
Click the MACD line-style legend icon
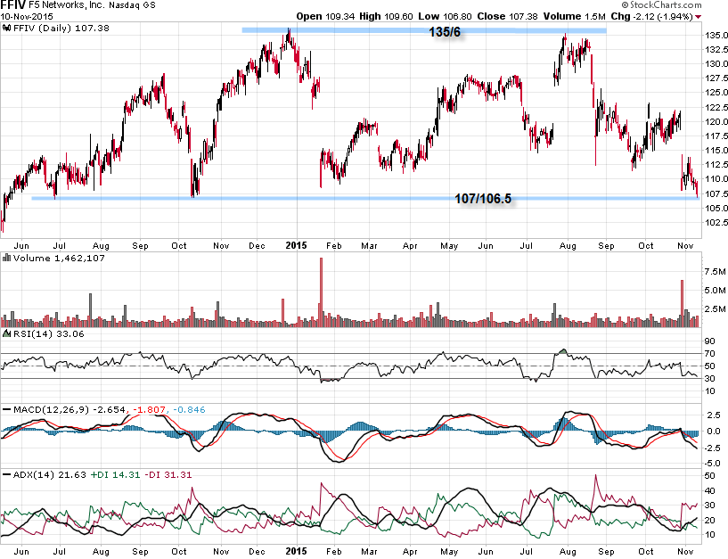pos(7,409)
